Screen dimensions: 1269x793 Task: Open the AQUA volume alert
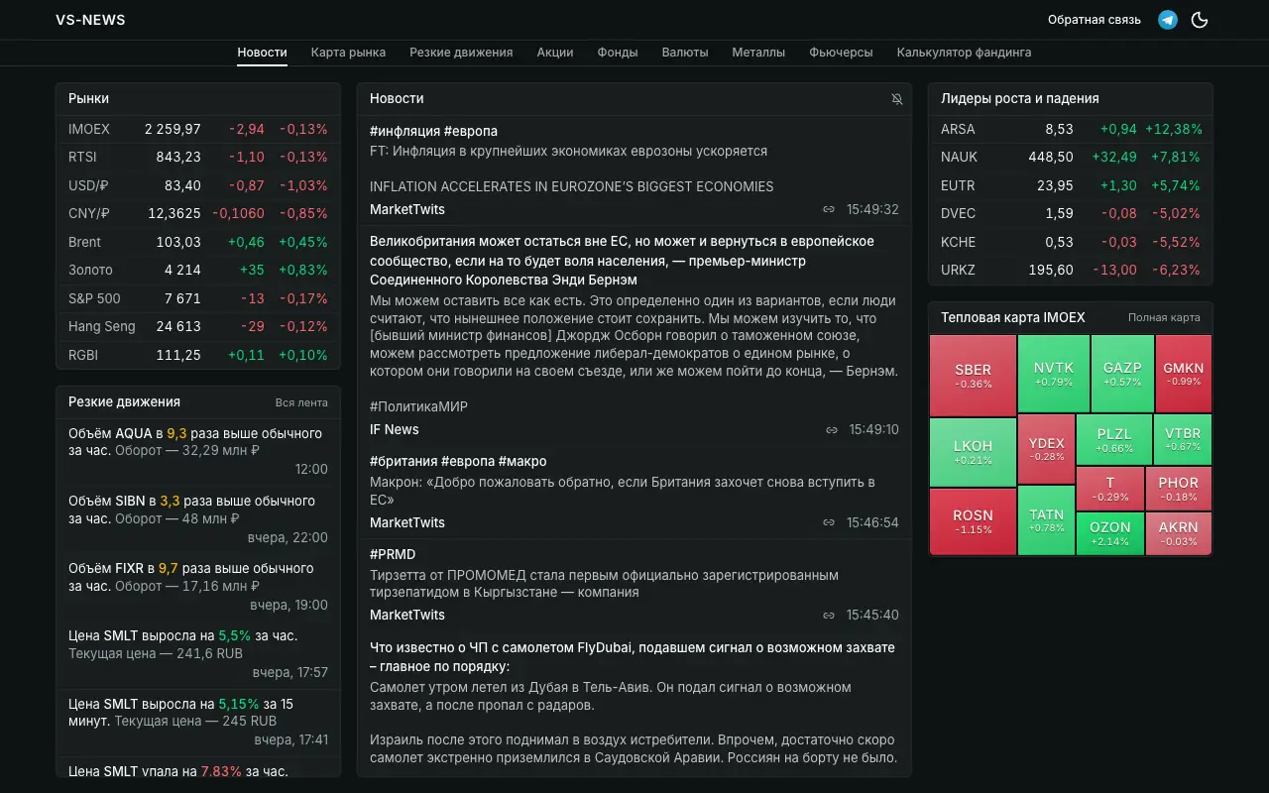pos(198,451)
